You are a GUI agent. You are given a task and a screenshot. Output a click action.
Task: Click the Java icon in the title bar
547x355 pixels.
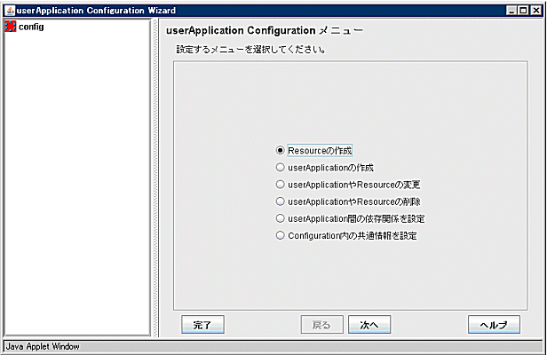(10, 11)
